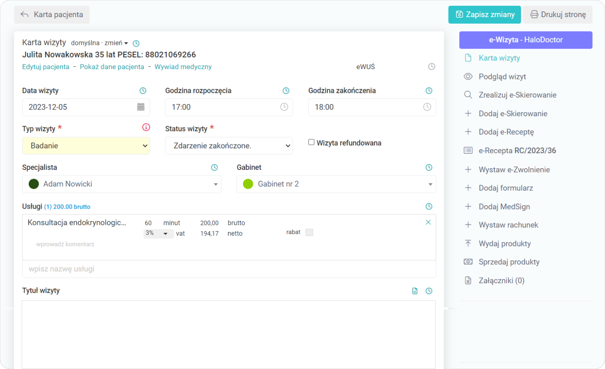Toggle the rabat checkbox for the service
The image size is (605, 369).
point(309,232)
